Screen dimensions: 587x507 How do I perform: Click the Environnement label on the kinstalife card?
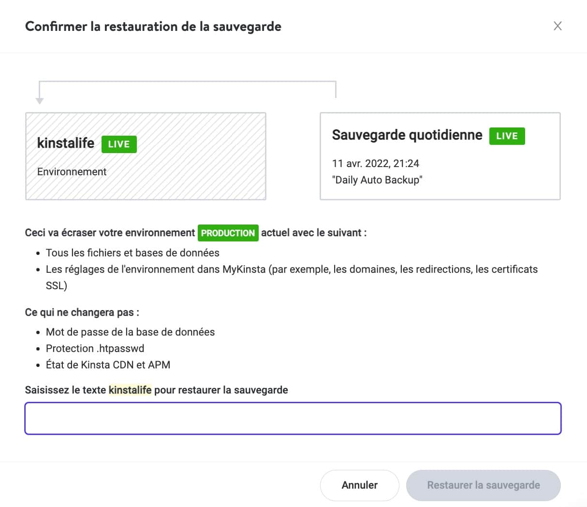pos(72,171)
